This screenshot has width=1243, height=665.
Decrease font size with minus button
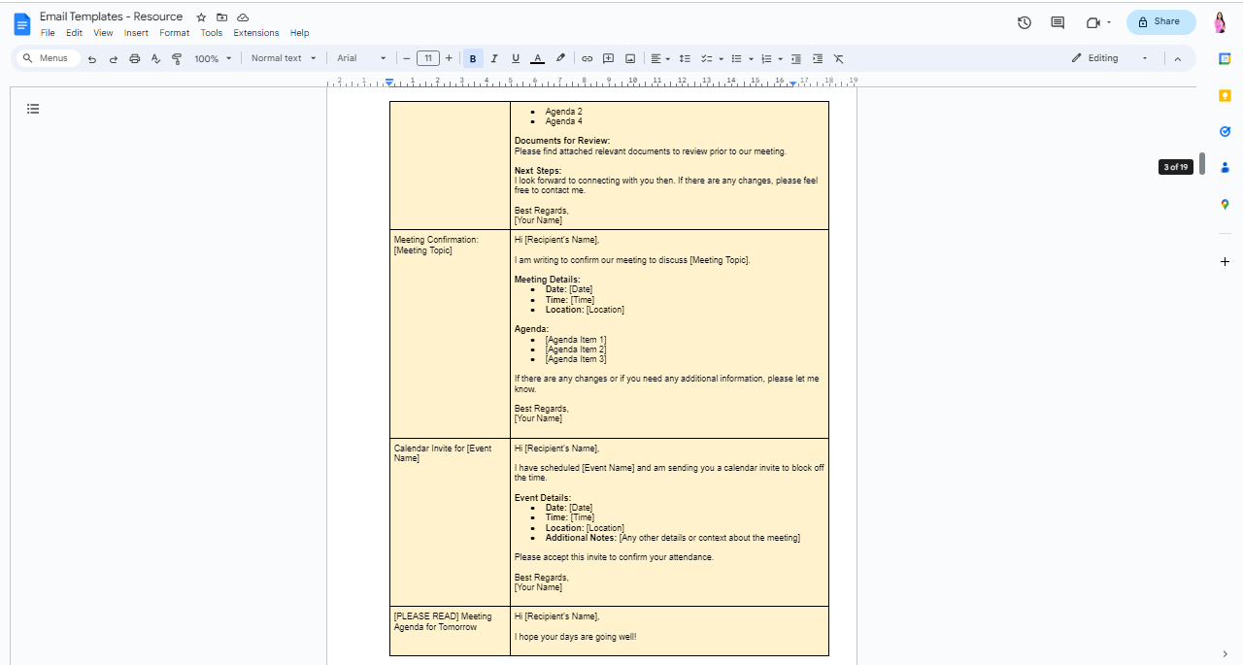(x=407, y=58)
